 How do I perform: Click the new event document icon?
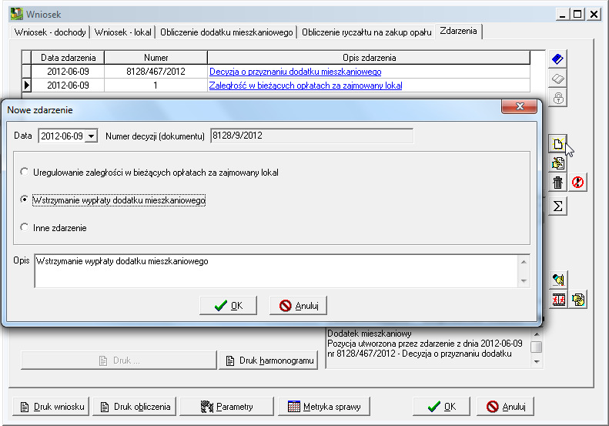tap(557, 144)
